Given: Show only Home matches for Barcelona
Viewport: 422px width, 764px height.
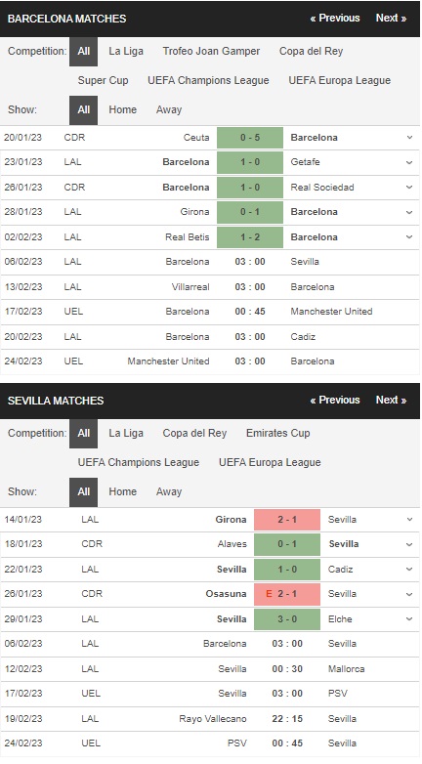Looking at the screenshot, I should pyautogui.click(x=122, y=109).
